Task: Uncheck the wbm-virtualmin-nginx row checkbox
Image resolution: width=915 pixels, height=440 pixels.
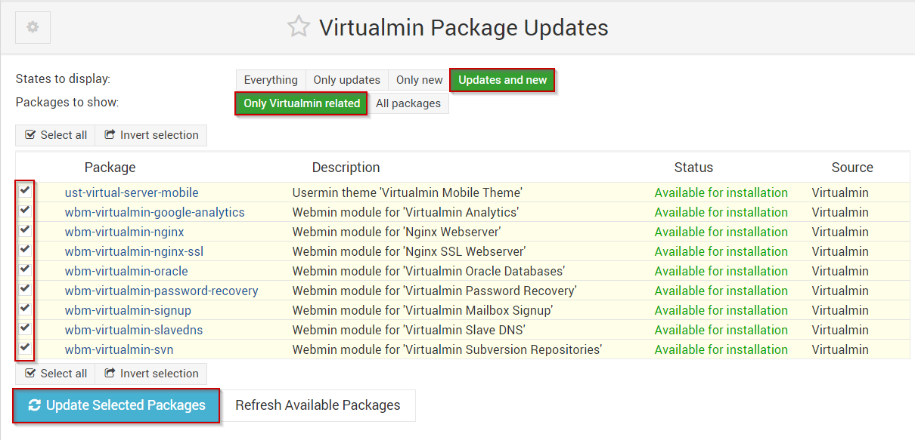Action: (x=25, y=229)
